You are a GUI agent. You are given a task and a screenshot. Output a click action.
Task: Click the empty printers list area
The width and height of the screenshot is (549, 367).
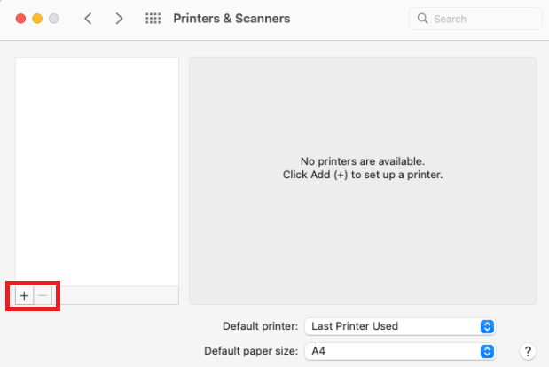[98, 168]
